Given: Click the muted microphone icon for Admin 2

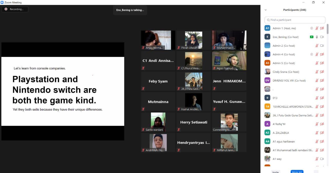Looking at the screenshot, I should [317, 46].
